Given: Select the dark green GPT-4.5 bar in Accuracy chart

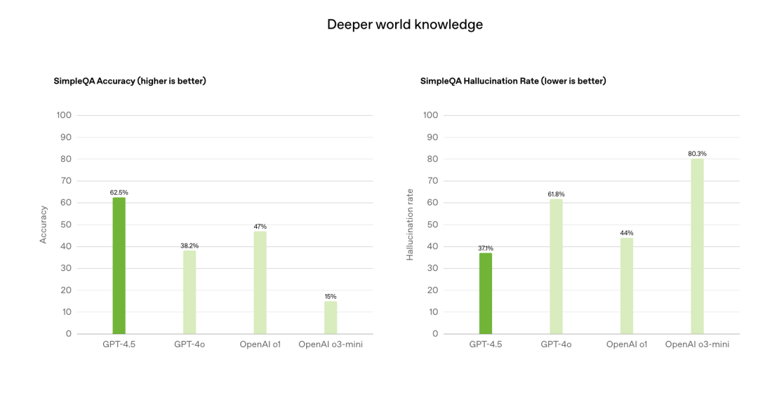Looking at the screenshot, I should click(x=119, y=265).
